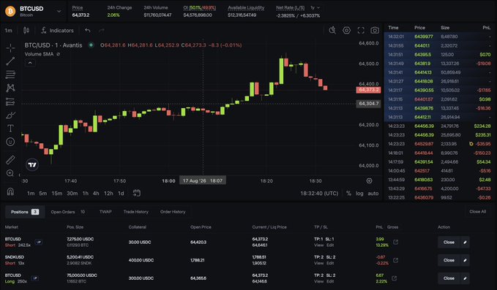Open the TWAP tab
The image size is (497, 290).
105,212
